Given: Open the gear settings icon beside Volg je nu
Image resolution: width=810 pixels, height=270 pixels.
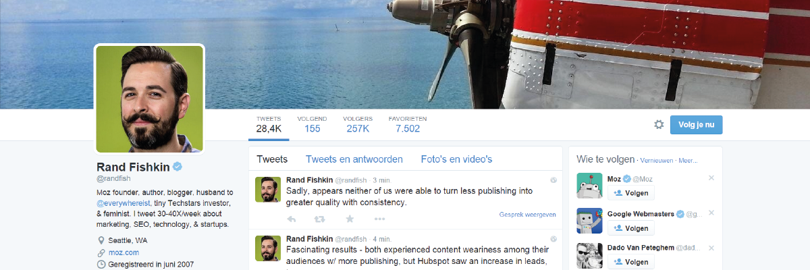Looking at the screenshot, I should tap(659, 124).
